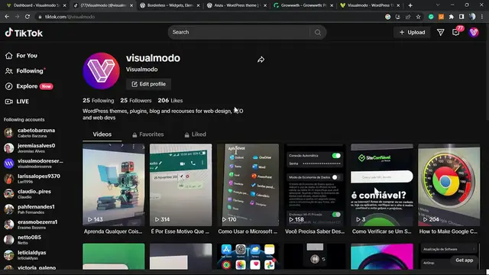The height and width of the screenshot is (275, 489).
Task: Open the browser extensions puzzle icon
Action: coord(452,17)
